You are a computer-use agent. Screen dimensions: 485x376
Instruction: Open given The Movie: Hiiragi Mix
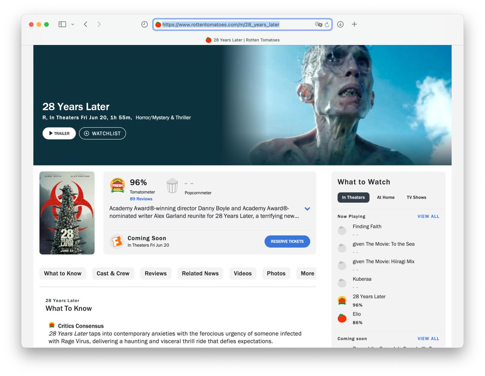383,261
